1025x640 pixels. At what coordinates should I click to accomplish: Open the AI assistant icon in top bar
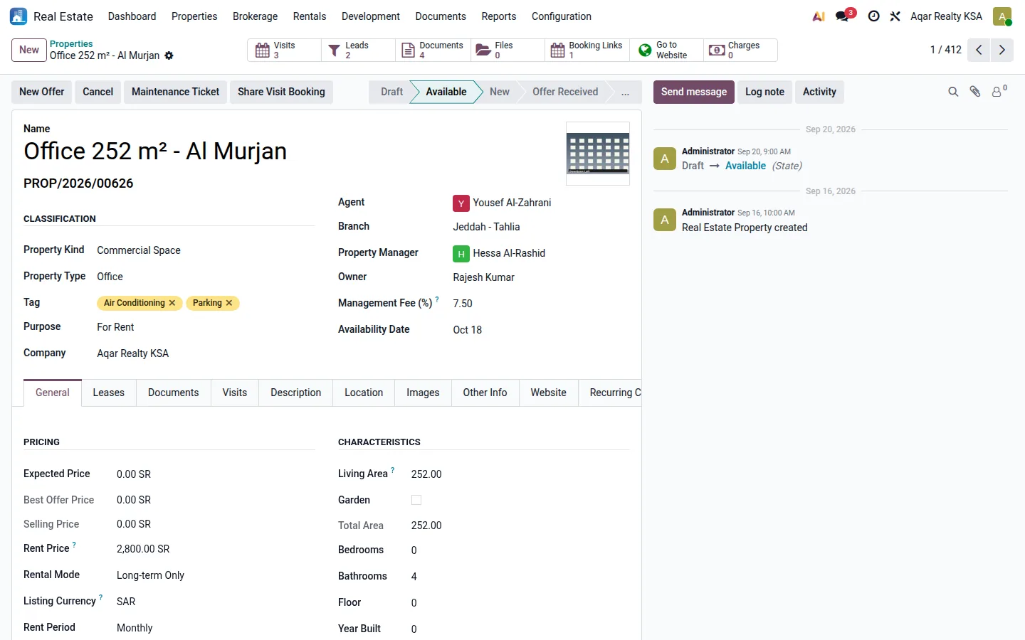point(819,16)
